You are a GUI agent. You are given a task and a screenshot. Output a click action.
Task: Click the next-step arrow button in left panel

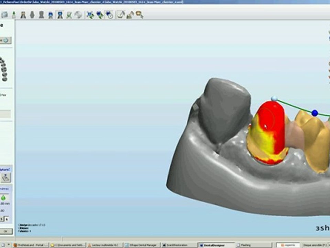(x=5, y=40)
